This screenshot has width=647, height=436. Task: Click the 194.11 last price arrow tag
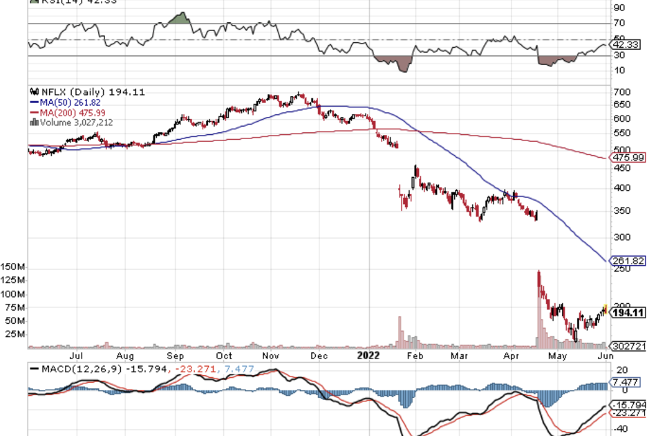pos(627,313)
